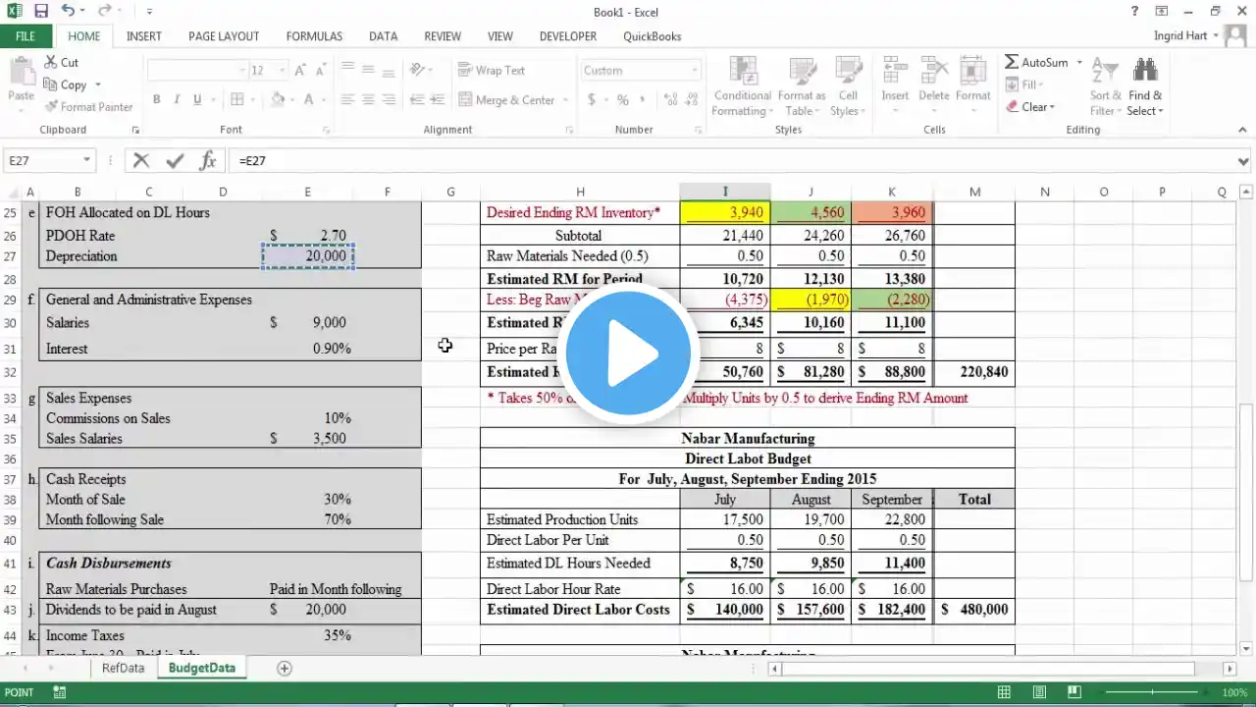Decrease the cell indent

tap(417, 99)
